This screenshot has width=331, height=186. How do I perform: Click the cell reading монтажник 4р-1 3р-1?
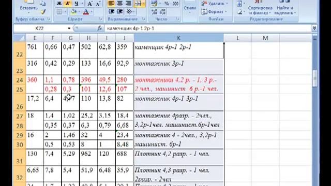click(178, 102)
